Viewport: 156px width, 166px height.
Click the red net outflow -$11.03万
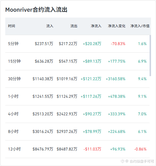(92, 149)
